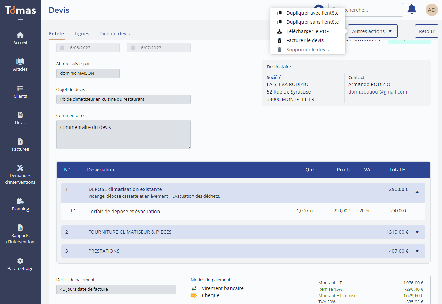Choose Télécharger le PDF

307,31
